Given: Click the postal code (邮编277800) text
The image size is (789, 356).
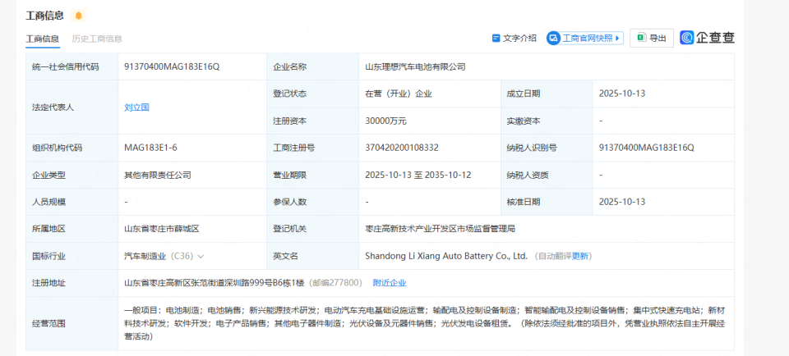Looking at the screenshot, I should (x=335, y=283).
